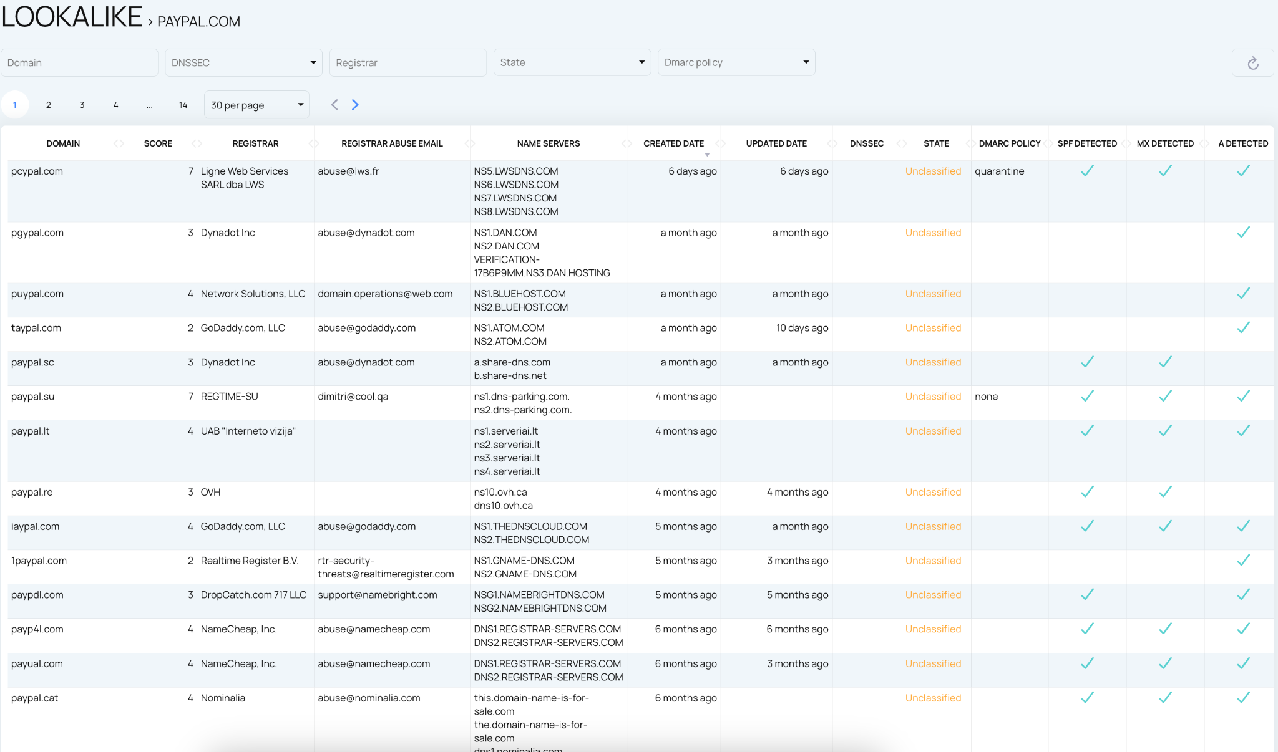1278x752 pixels.
Task: Change the 30 per page selector
Action: click(256, 105)
